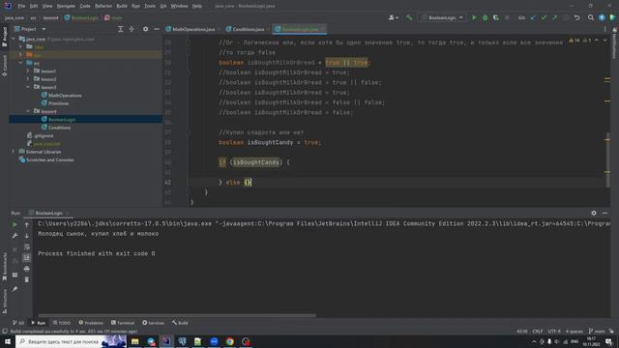The height and width of the screenshot is (348, 619).
Task: Collapse the src folder in the Project tree
Action: point(20,63)
